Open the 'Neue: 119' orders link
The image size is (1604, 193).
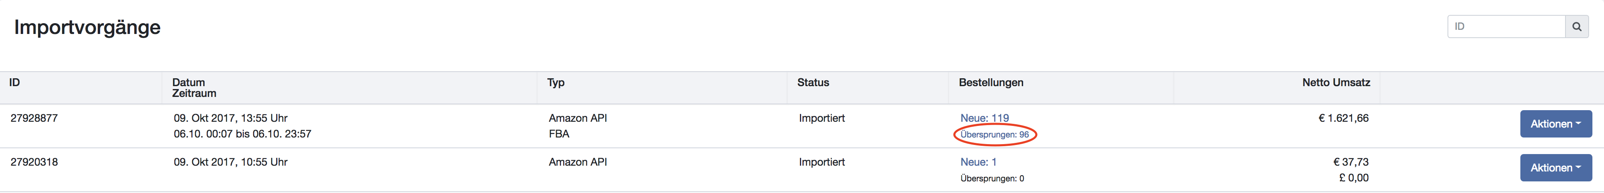[985, 118]
